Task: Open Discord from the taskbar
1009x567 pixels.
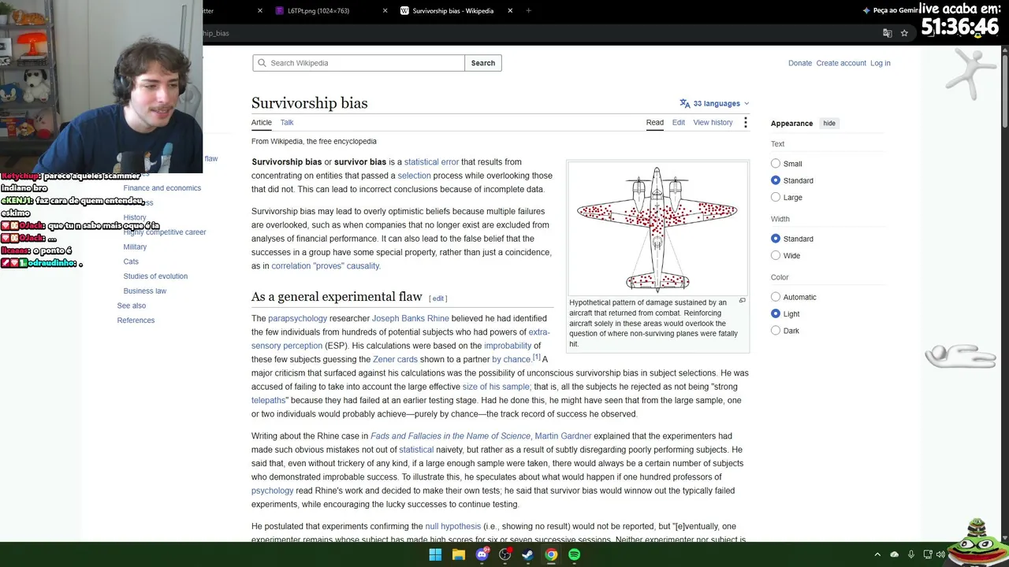Action: 482,554
